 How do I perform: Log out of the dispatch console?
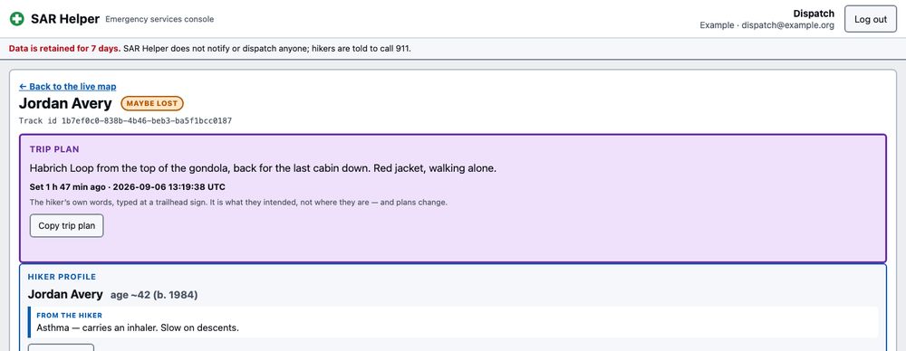tap(870, 19)
